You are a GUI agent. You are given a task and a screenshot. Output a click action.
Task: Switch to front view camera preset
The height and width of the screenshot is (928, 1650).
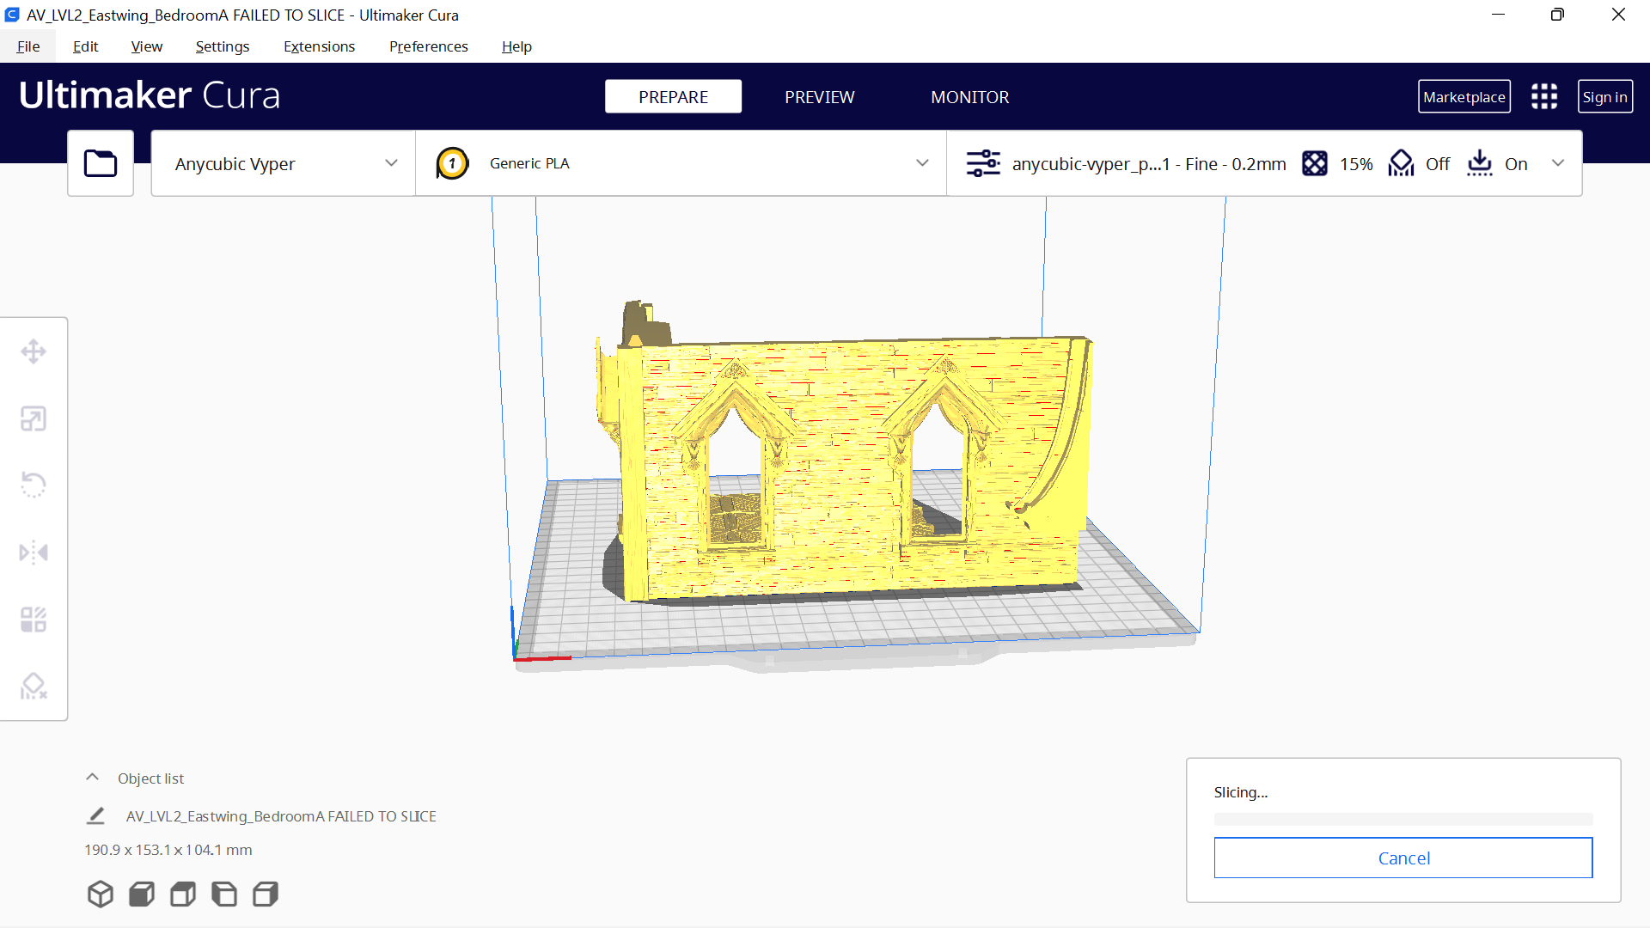click(x=141, y=894)
